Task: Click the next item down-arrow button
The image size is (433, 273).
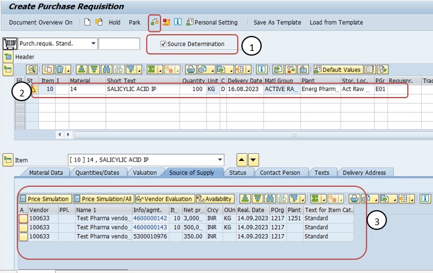Action: tap(253, 159)
